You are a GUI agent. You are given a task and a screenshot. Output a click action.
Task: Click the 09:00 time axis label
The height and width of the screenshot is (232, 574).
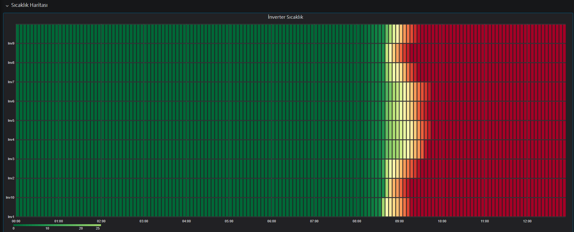point(399,221)
